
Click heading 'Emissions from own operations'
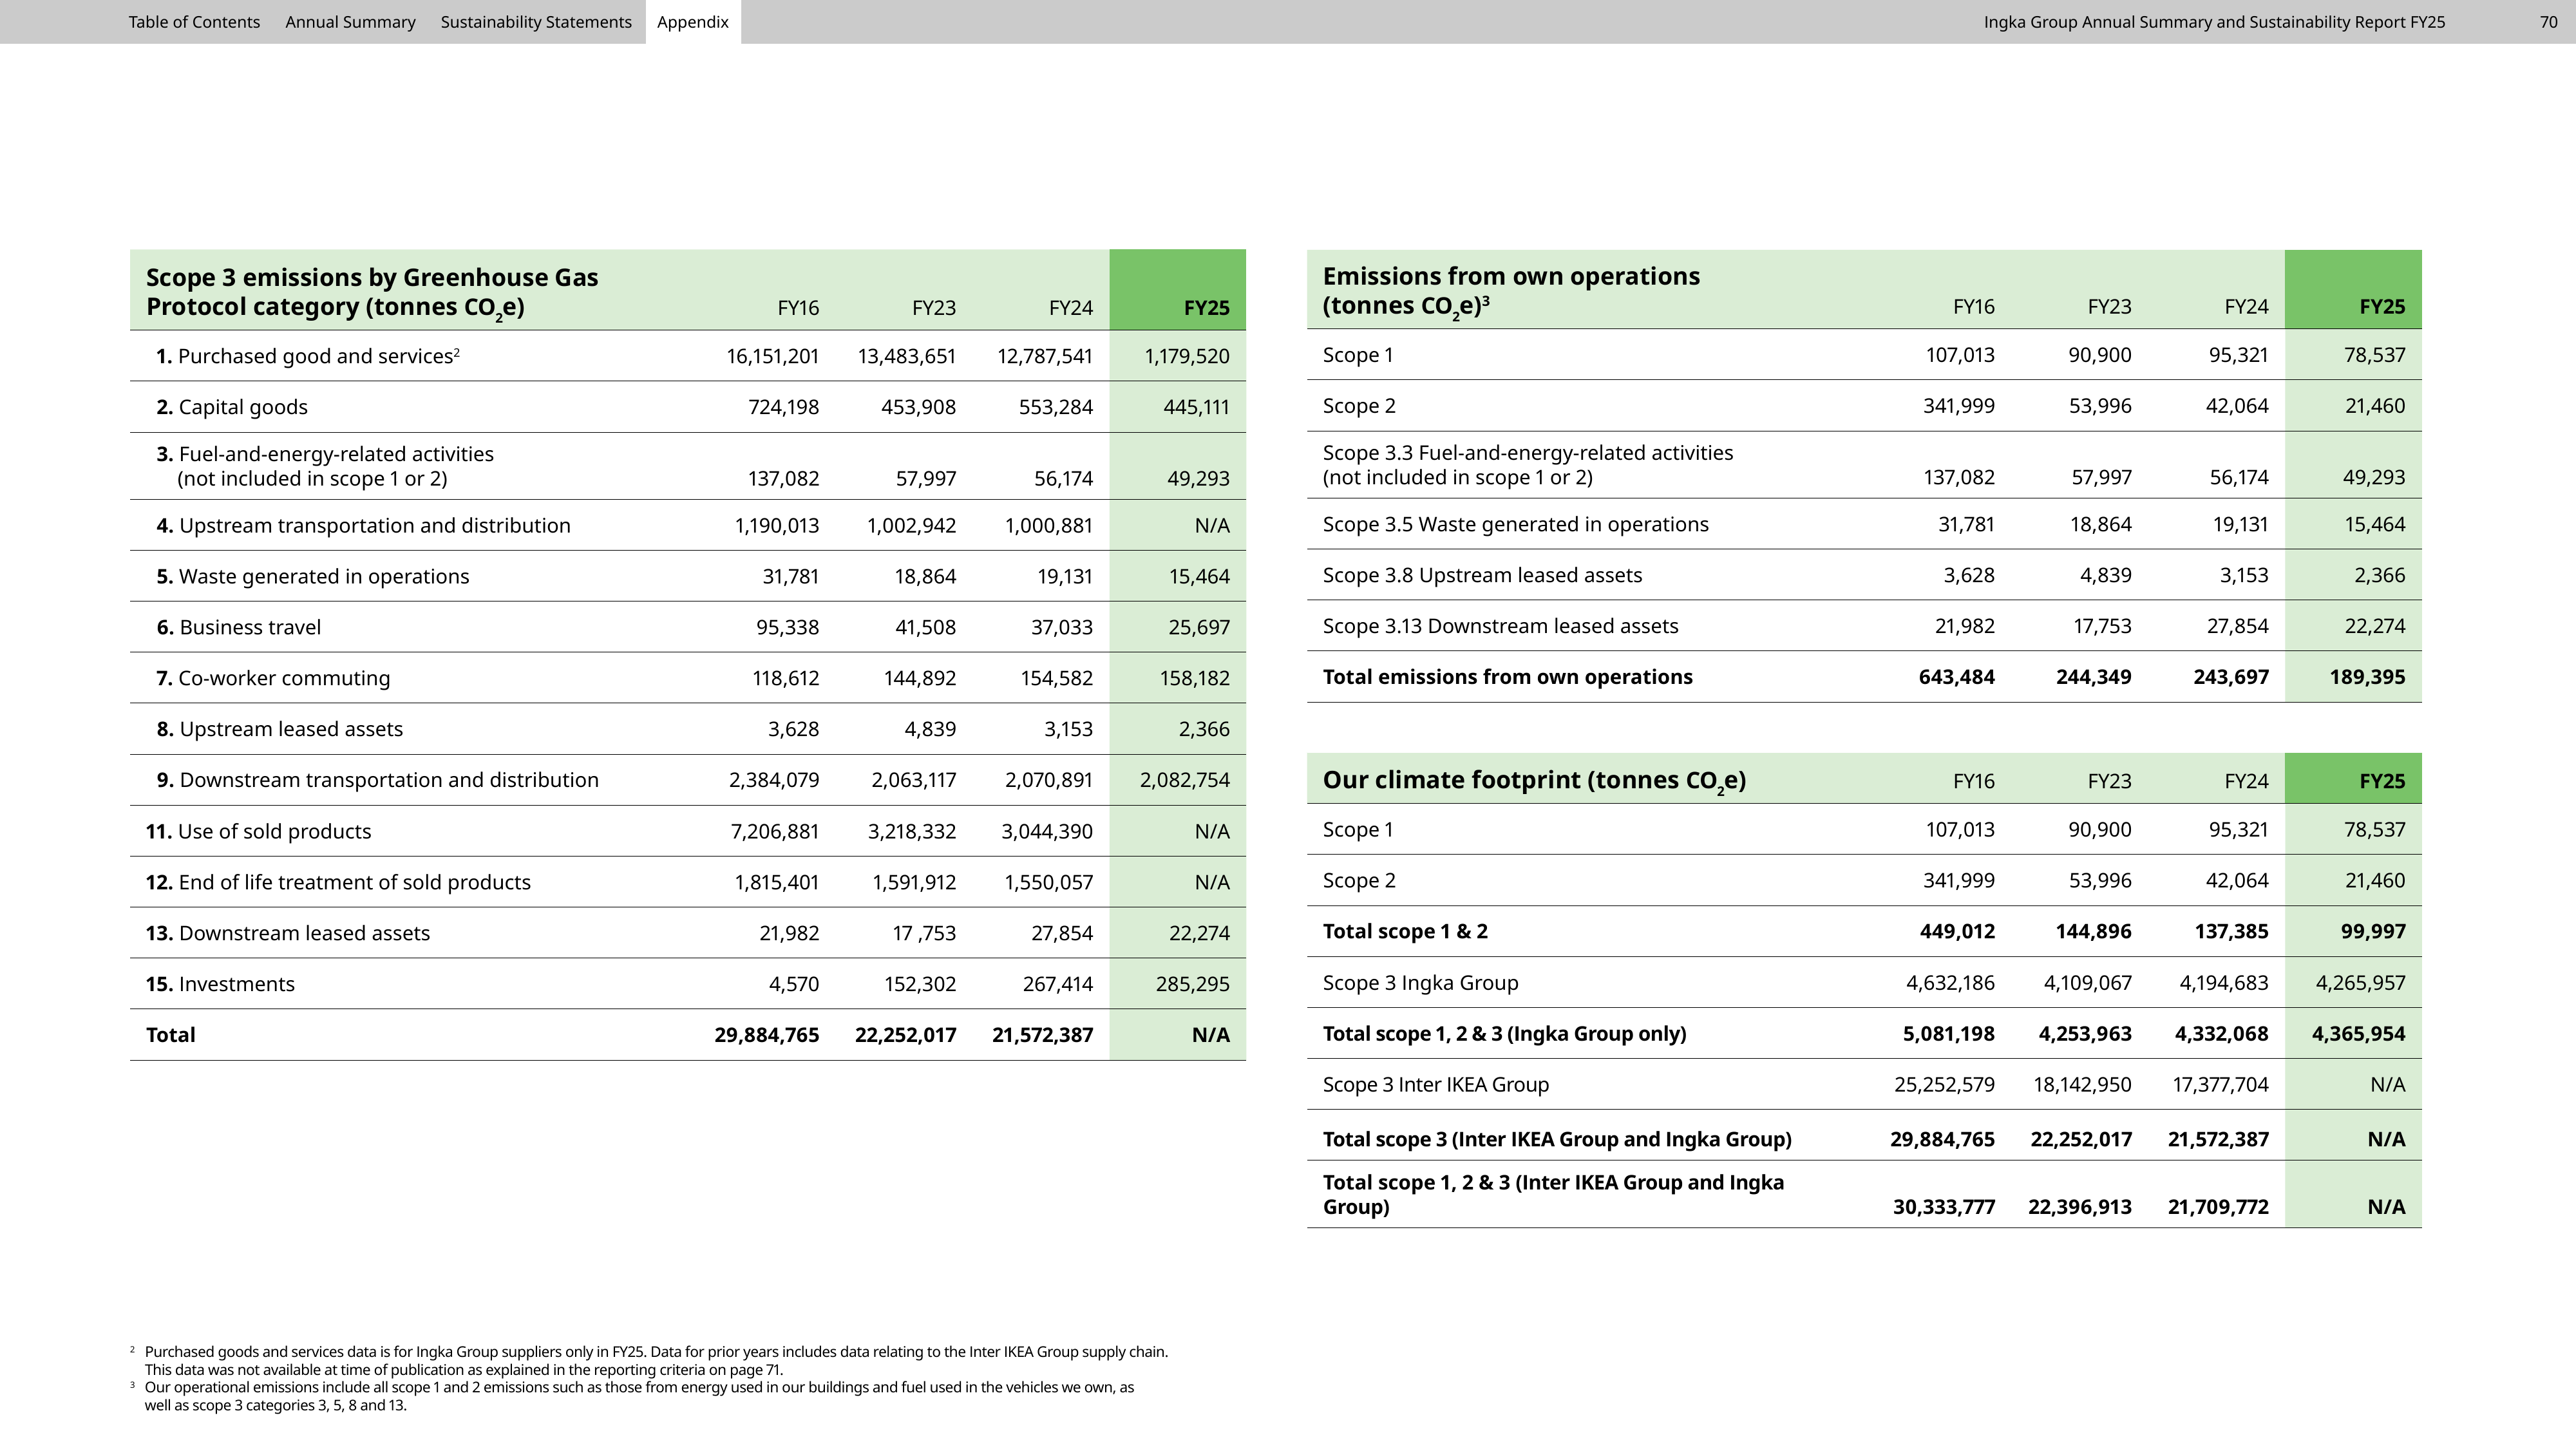[x=1511, y=291]
